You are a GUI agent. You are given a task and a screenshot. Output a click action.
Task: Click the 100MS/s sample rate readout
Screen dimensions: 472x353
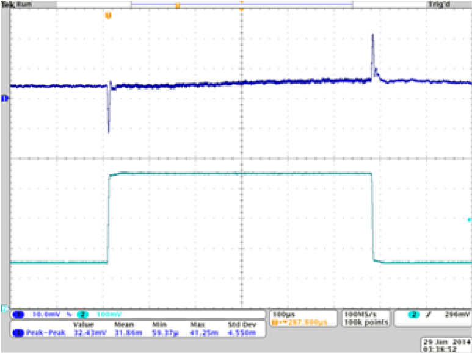pyautogui.click(x=358, y=313)
